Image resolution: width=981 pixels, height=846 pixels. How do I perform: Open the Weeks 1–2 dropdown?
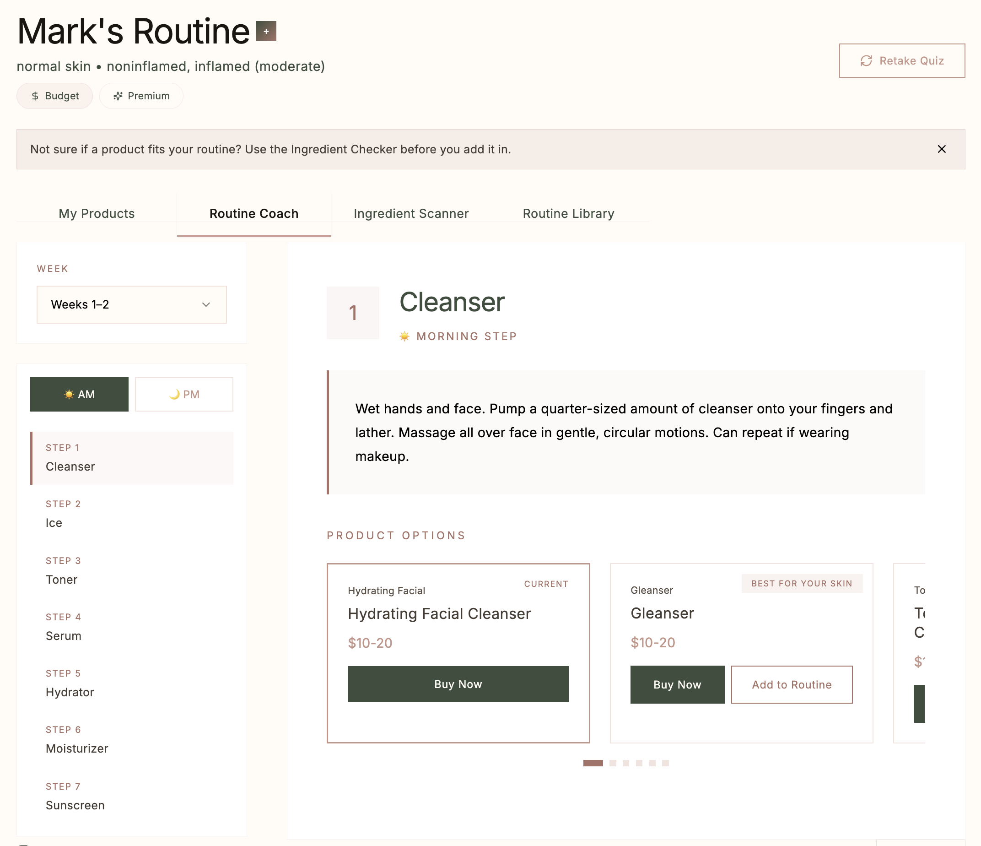[x=131, y=304]
